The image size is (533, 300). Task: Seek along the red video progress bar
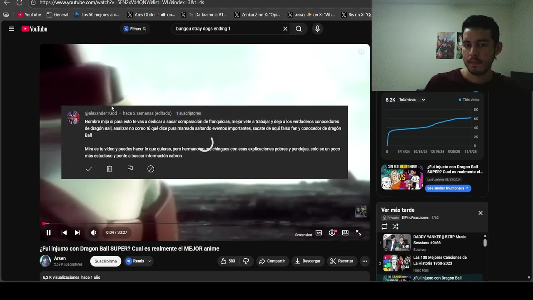(204, 224)
